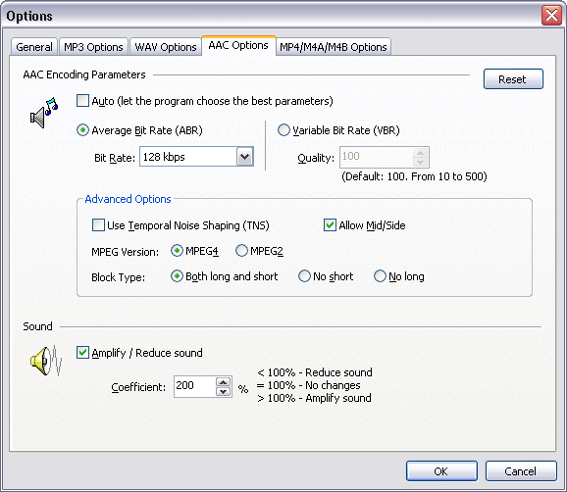Click the speaker with music notes icon
Image resolution: width=567 pixels, height=492 pixels.
(44, 113)
